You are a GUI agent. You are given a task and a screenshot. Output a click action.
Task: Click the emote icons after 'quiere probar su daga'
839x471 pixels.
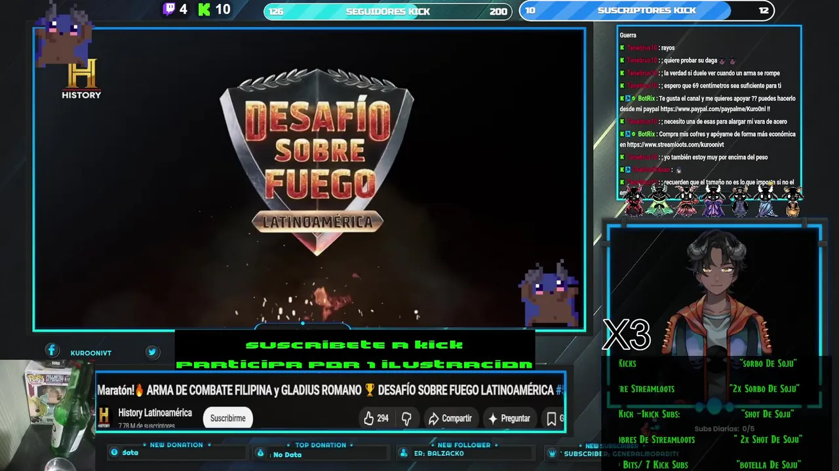point(727,60)
